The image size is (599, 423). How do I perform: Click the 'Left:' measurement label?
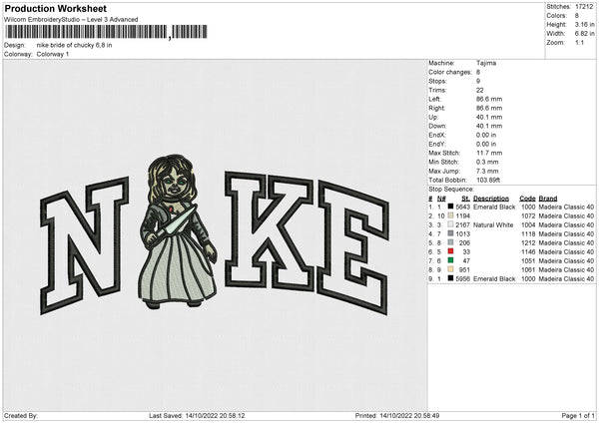(x=434, y=99)
